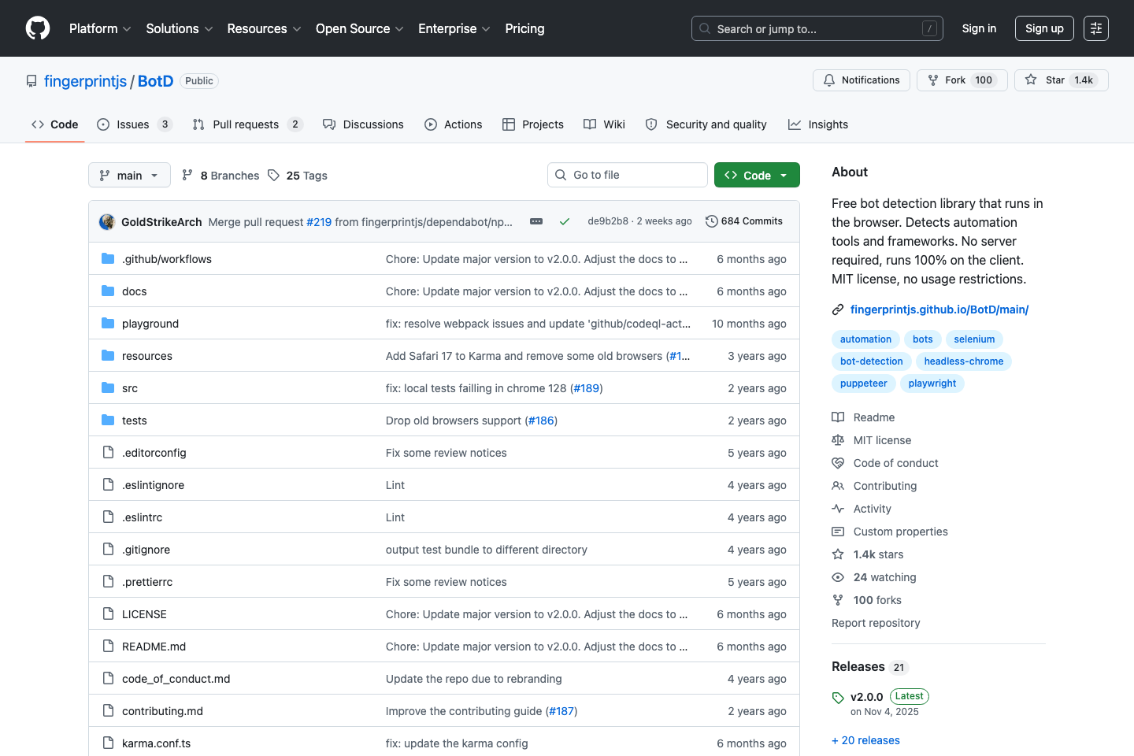
Task: Click the Code of conduct heart icon
Action: [838, 462]
